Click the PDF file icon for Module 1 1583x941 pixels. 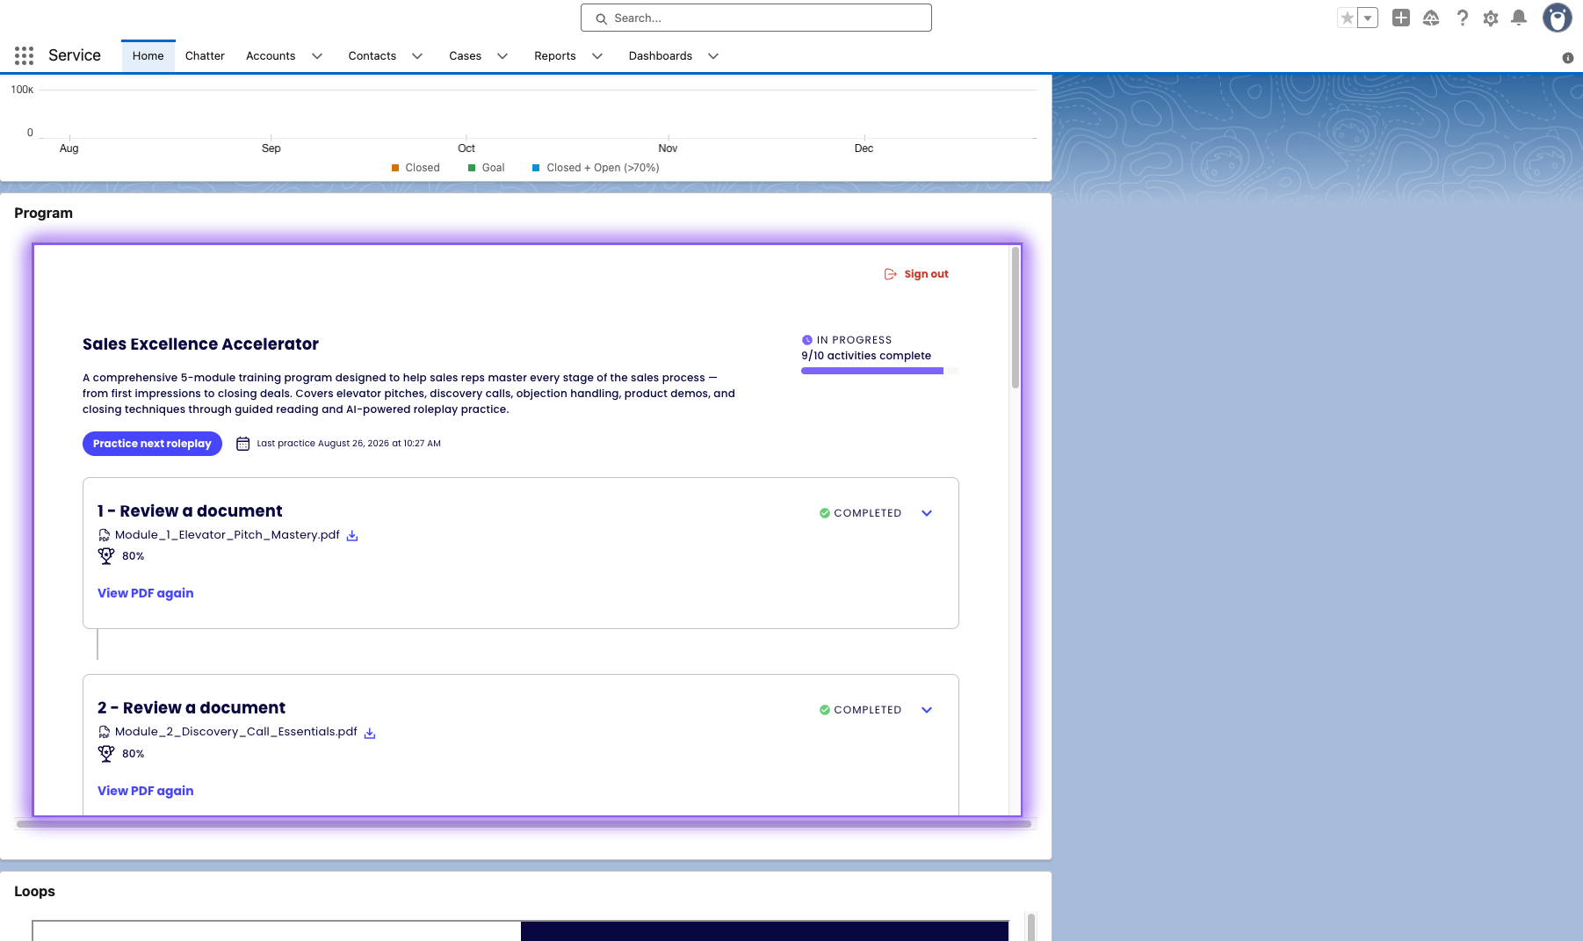(x=104, y=535)
